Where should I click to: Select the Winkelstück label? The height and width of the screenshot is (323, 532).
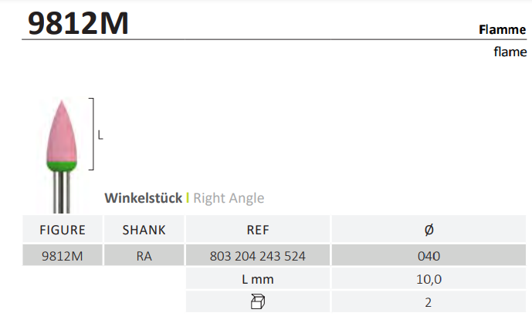(144, 198)
